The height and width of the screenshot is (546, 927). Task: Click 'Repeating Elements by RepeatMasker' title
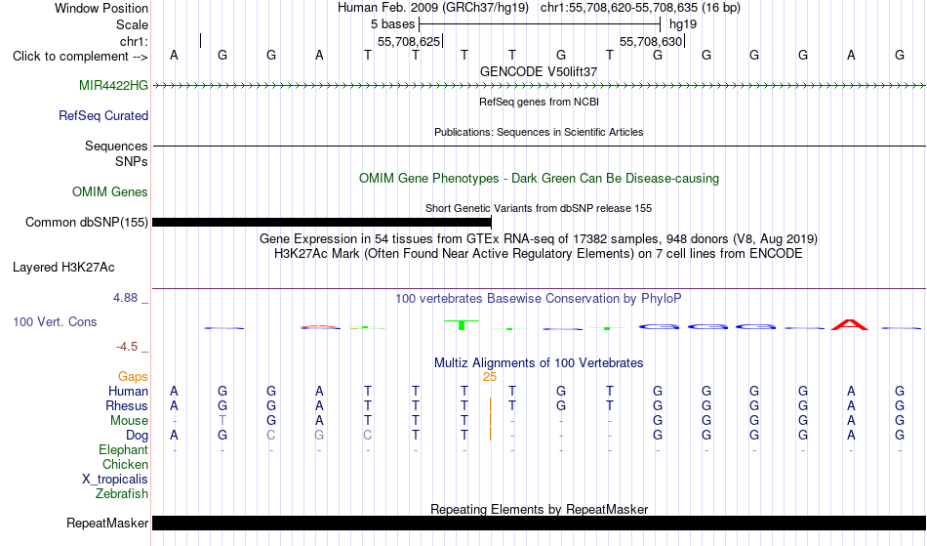tap(540, 509)
